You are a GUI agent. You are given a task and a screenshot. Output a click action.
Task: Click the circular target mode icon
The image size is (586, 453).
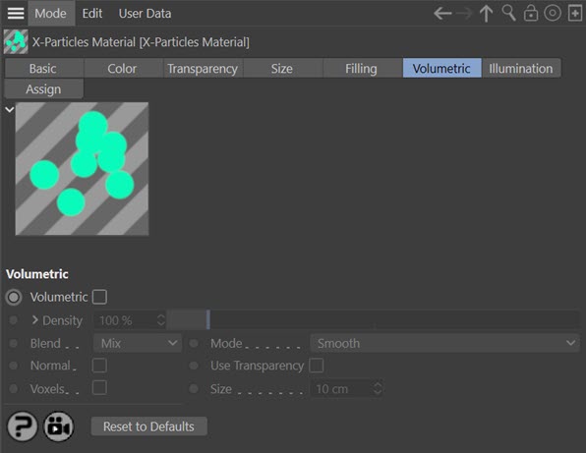coord(553,13)
